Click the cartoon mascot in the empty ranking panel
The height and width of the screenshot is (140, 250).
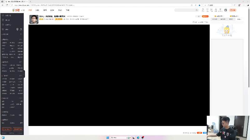coord(227,29)
